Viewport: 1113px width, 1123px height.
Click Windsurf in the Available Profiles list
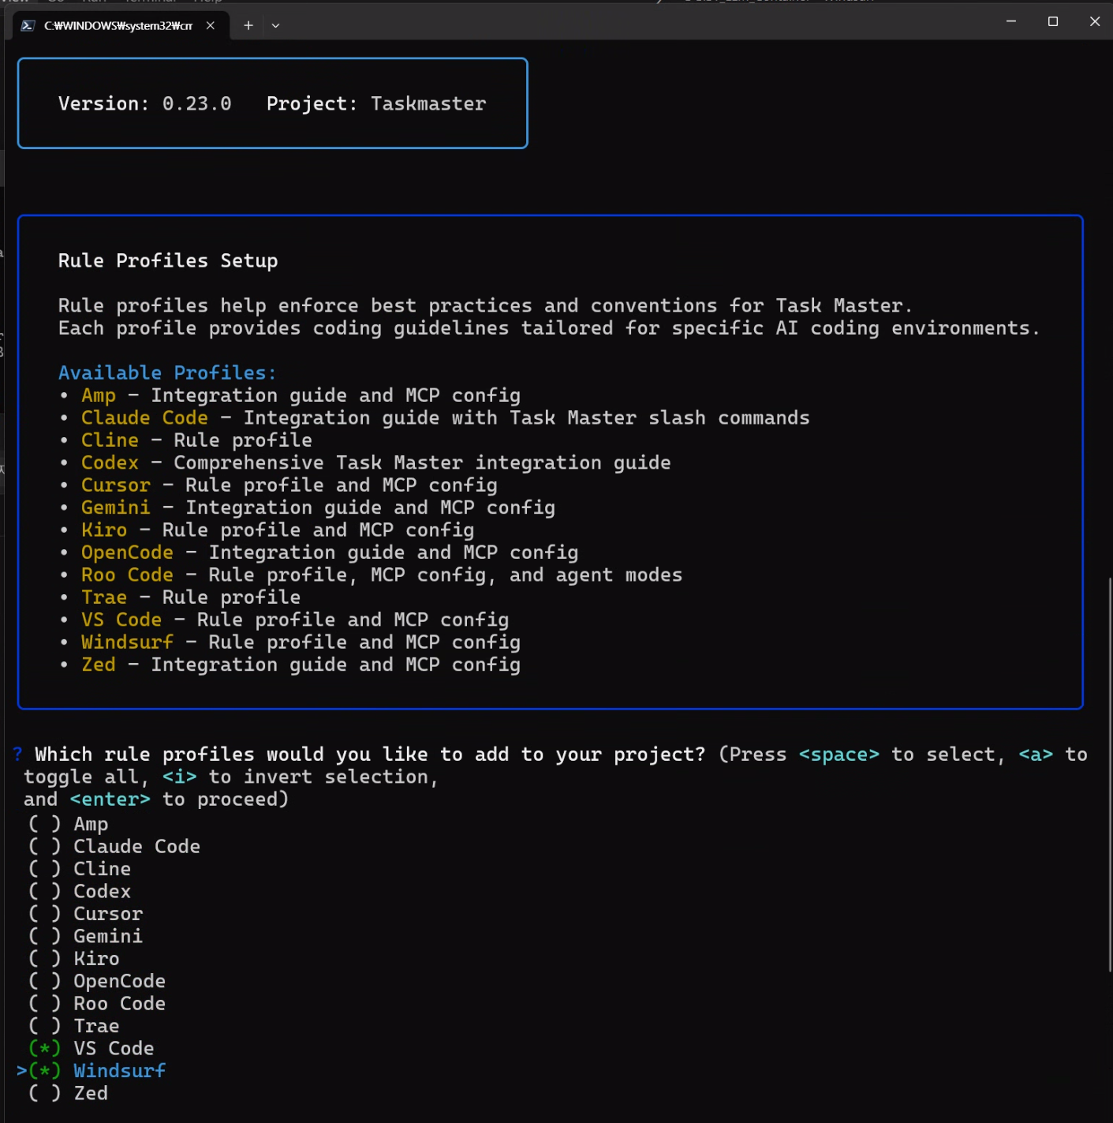128,642
